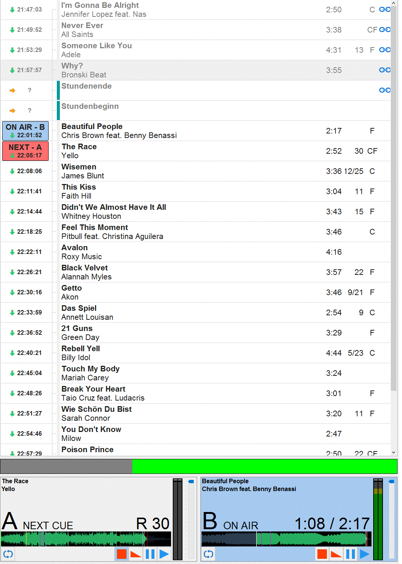Viewport: 402px width, 564px height.
Task: Select Wisemen by James Blunt in playlist
Action: 187,171
